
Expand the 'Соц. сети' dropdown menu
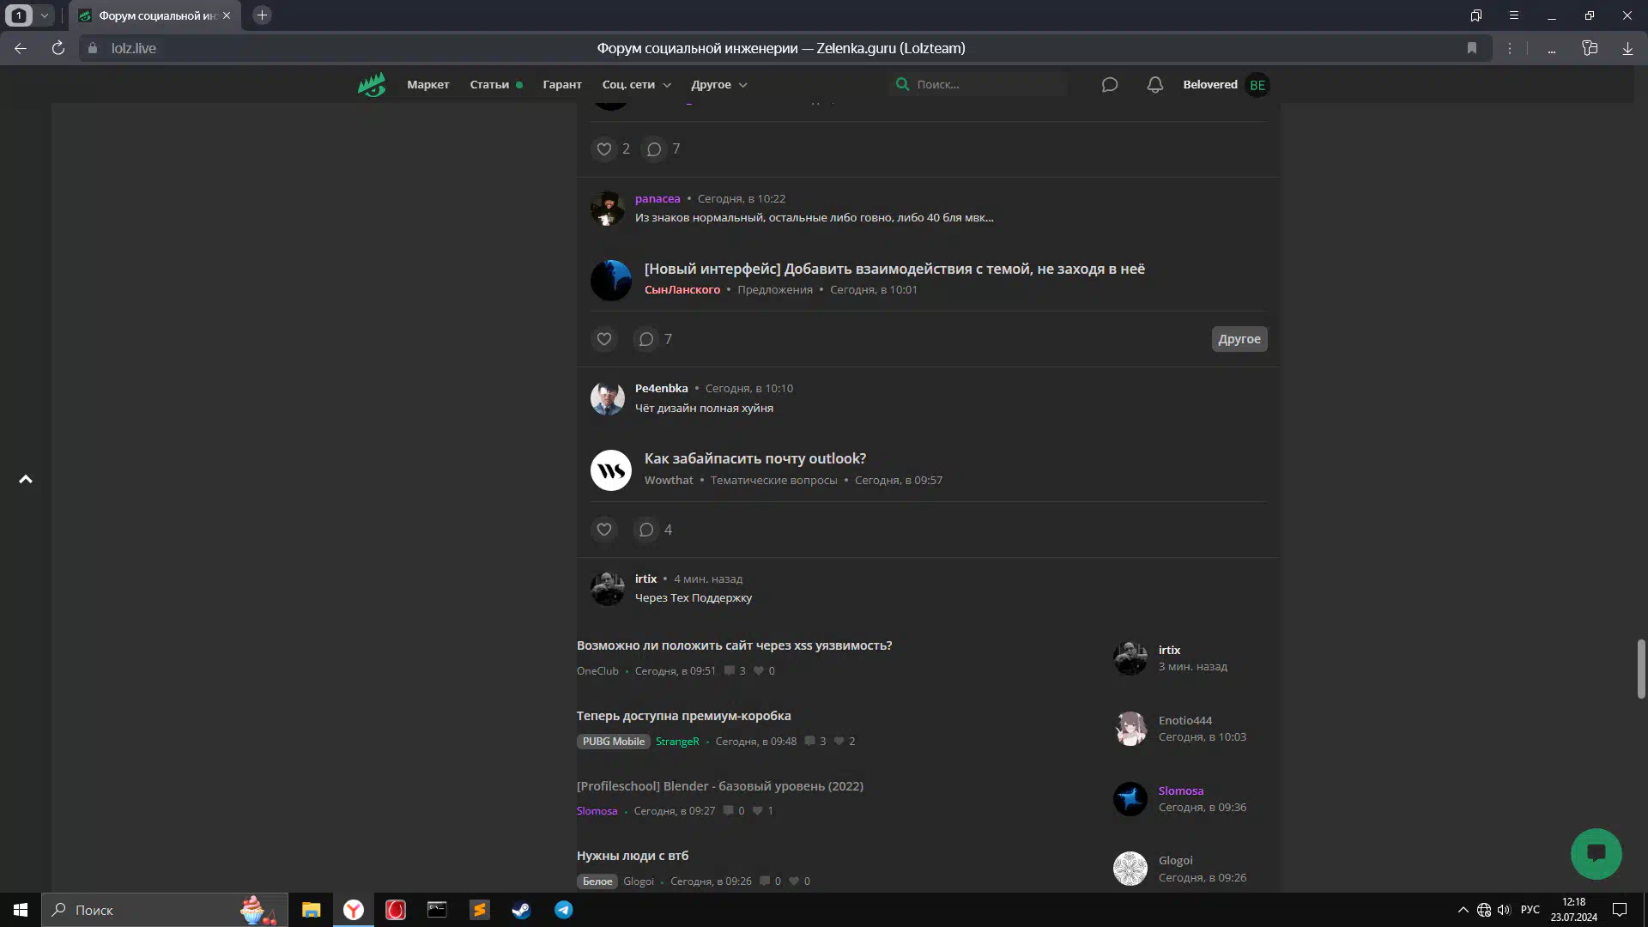pos(636,84)
